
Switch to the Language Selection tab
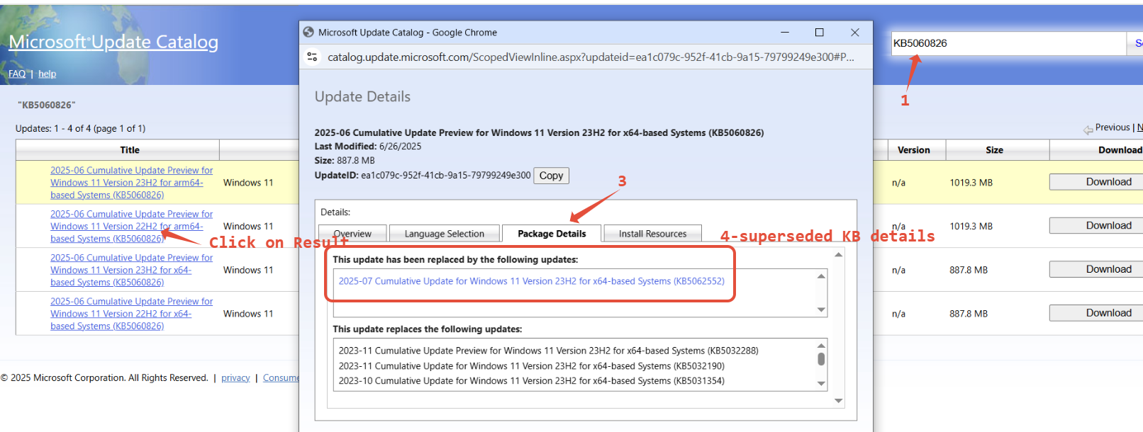point(444,234)
